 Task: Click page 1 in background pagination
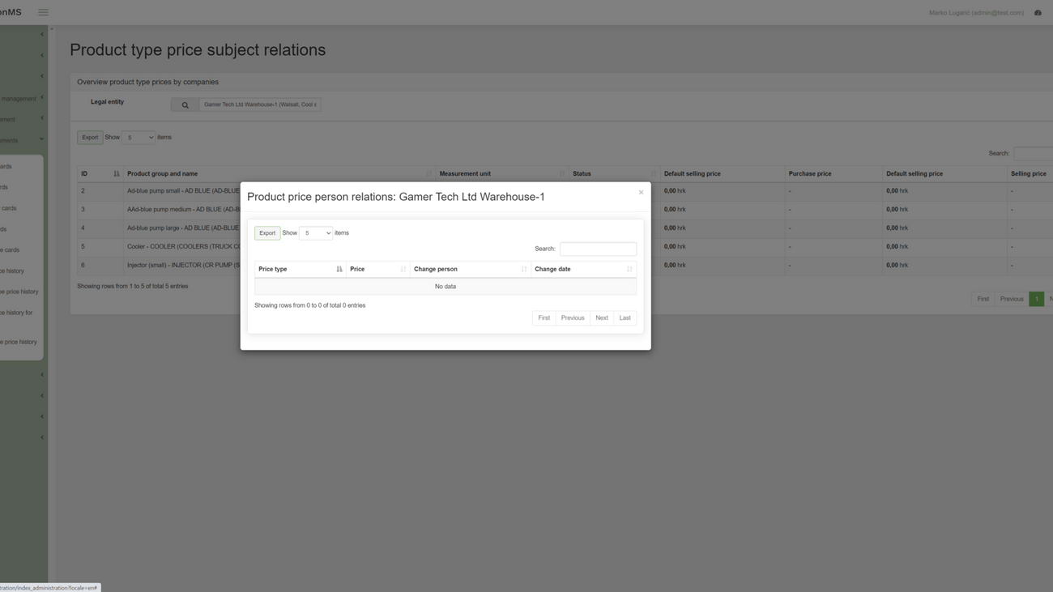(1036, 299)
